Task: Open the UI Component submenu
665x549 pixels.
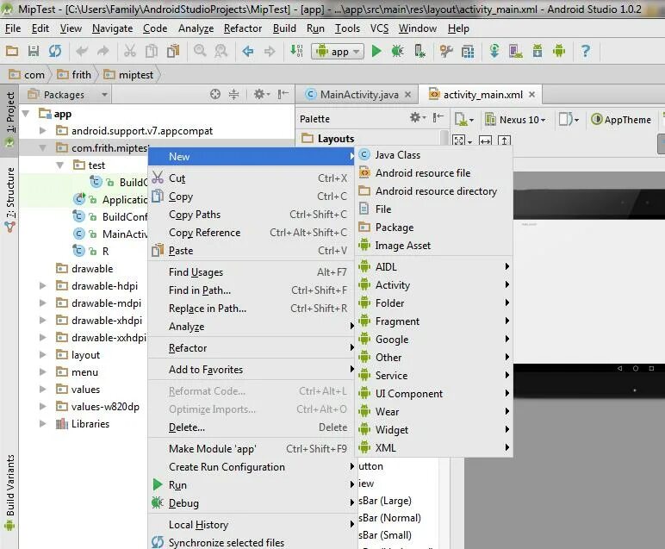Action: point(433,394)
